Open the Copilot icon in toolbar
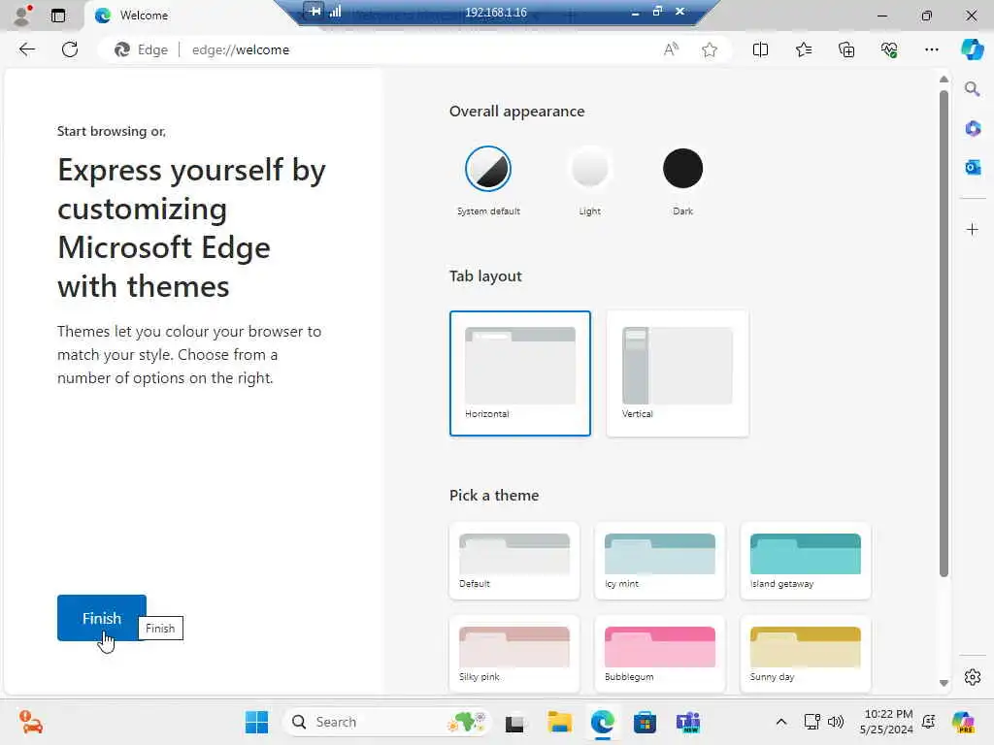 (x=972, y=49)
